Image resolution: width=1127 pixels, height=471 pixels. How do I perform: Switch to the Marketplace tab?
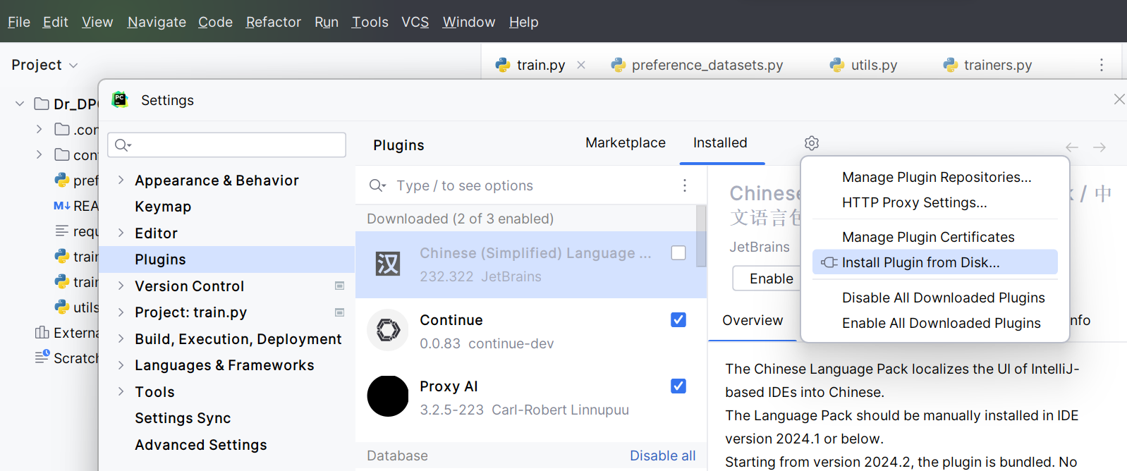pos(626,142)
